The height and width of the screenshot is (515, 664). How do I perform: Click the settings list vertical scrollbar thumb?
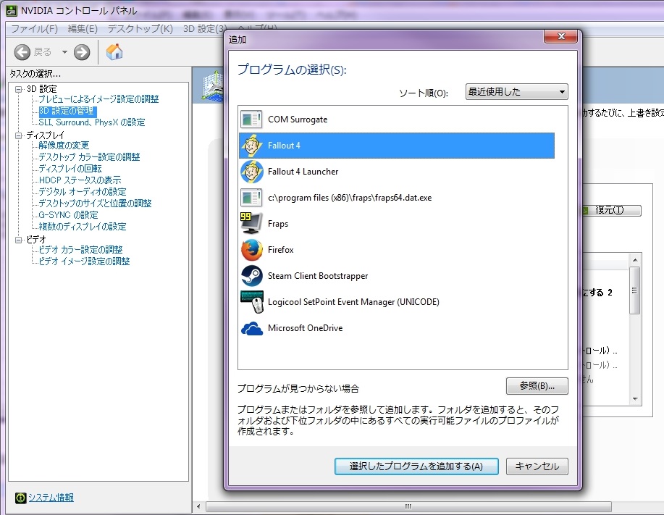tap(634, 290)
